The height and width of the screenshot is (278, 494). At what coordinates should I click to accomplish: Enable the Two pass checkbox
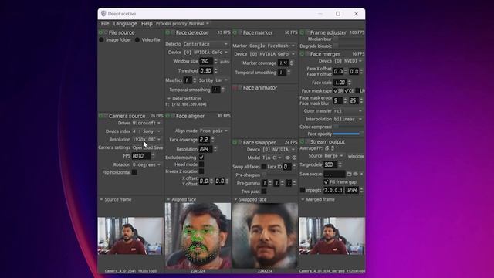point(264,192)
